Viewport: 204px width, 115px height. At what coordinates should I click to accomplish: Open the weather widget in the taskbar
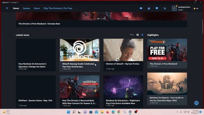click(6, 112)
